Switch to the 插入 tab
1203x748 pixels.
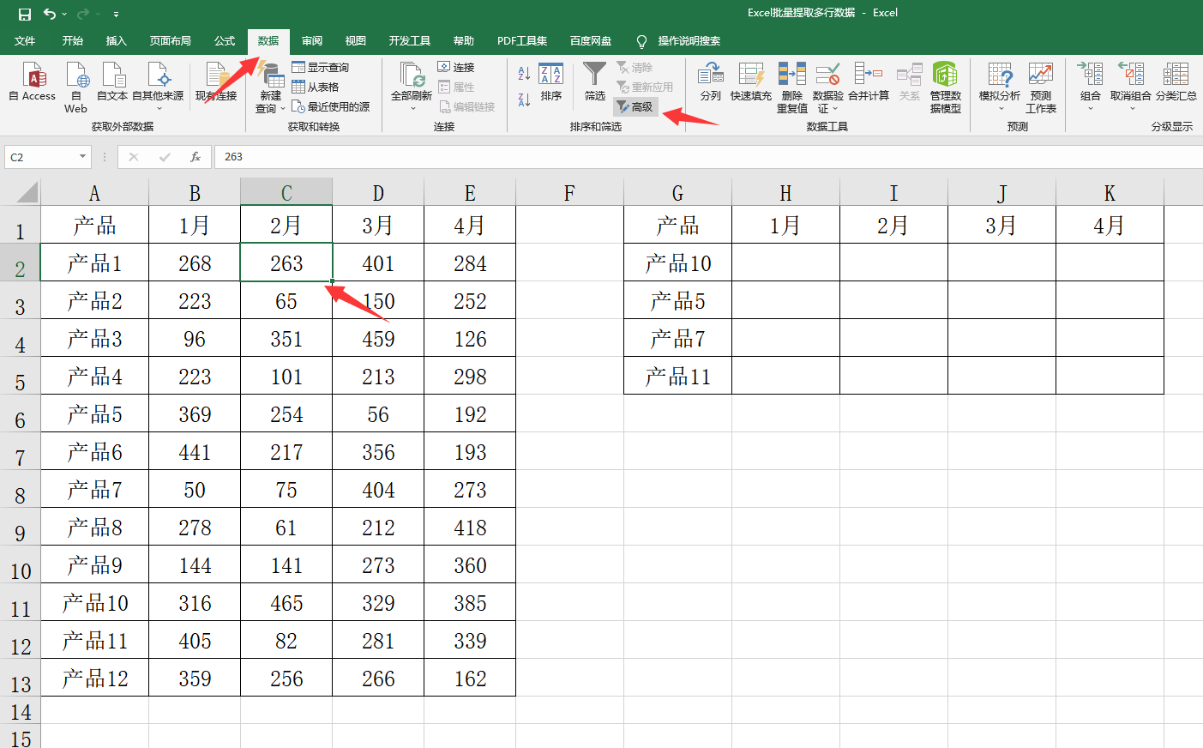pyautogui.click(x=116, y=41)
